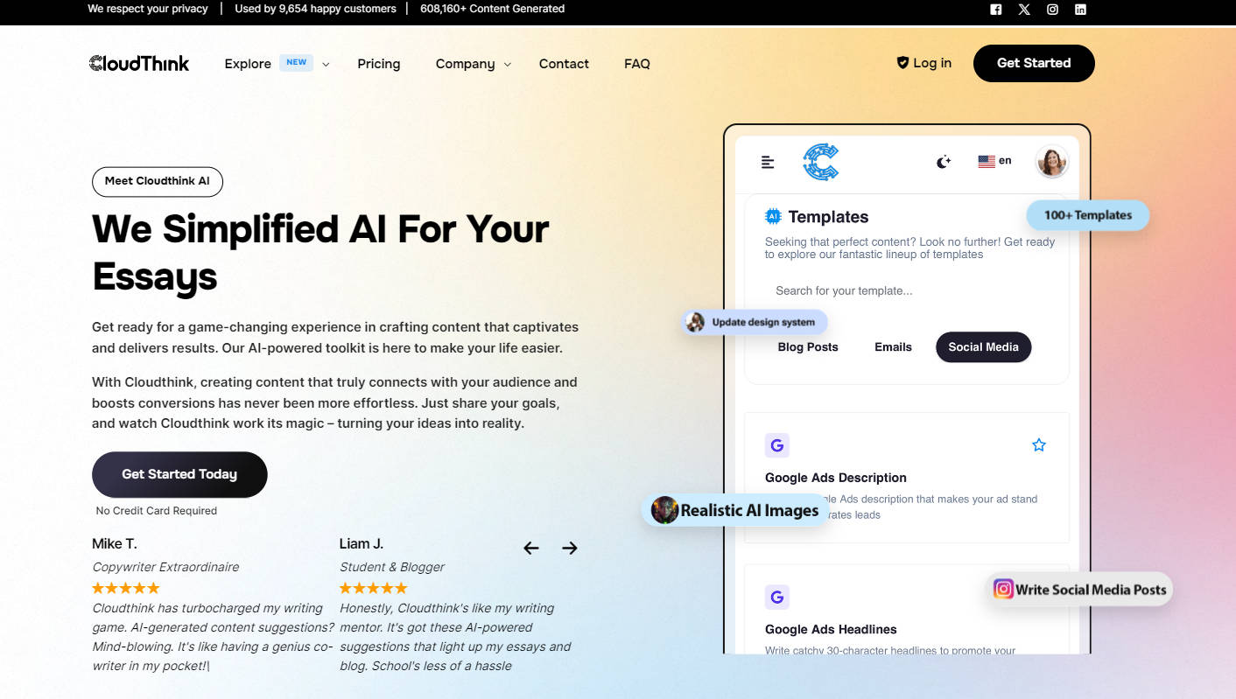Viewport: 1236px width, 699px height.
Task: Click the Write Social Media Posts badge
Action: click(x=1079, y=590)
